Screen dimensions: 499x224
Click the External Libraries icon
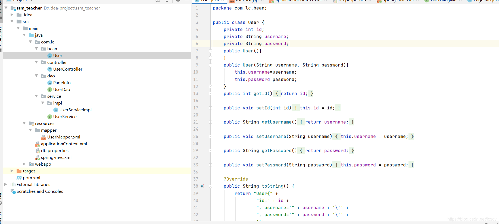tap(13, 185)
